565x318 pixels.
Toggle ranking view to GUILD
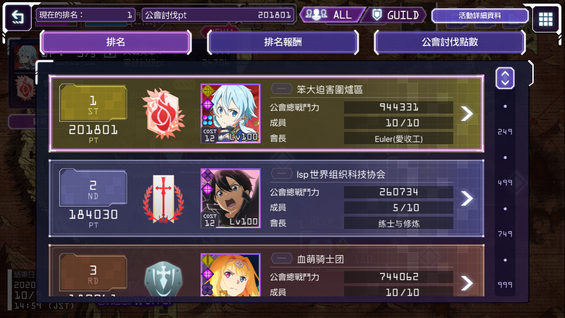click(395, 15)
